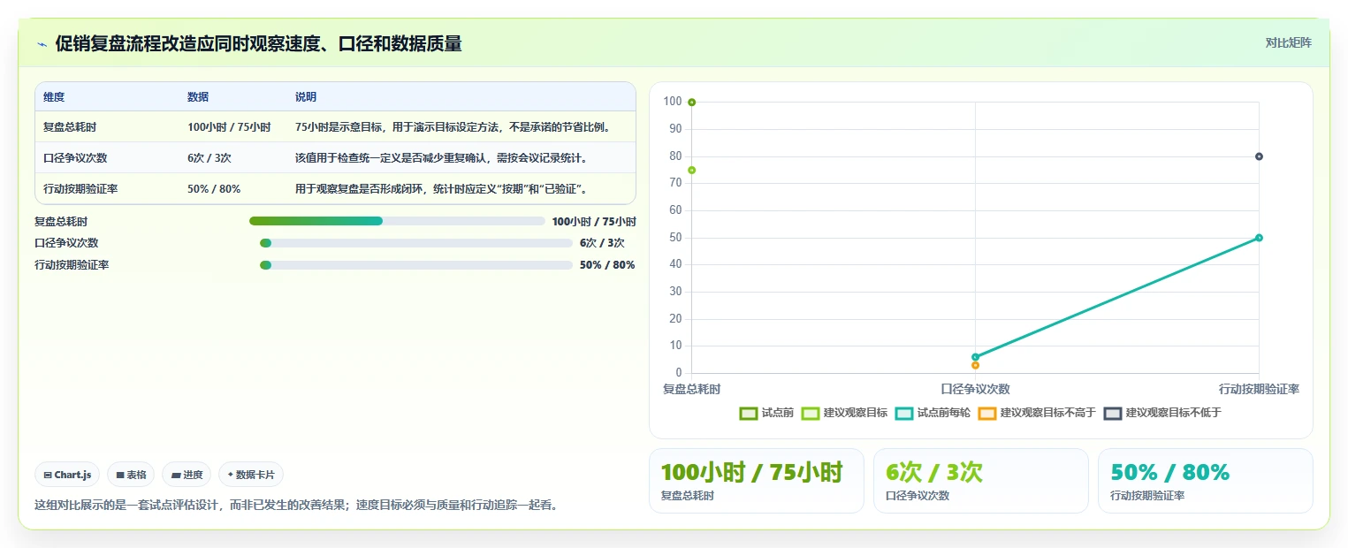Click the 口径争议次数 x-axis label on the chart

point(975,389)
